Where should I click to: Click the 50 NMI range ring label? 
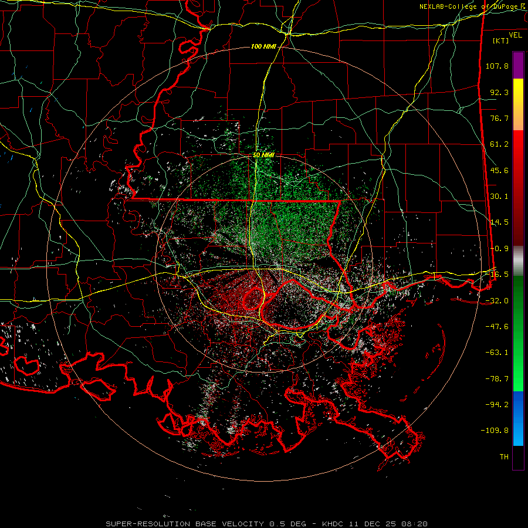(x=263, y=155)
